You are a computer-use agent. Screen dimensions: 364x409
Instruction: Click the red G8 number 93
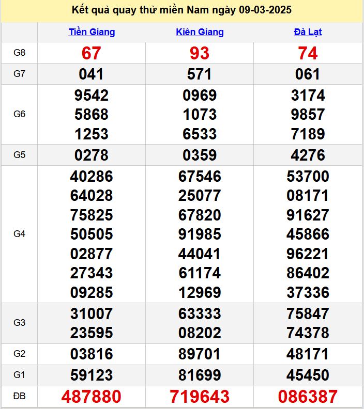200,53
